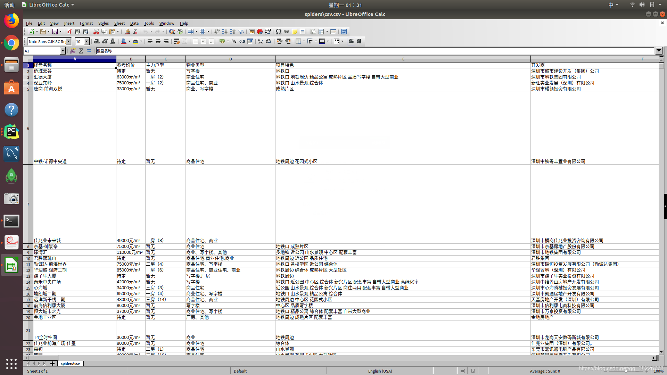Click the Function Wizard icon
The image size is (667, 375).
tap(73, 51)
